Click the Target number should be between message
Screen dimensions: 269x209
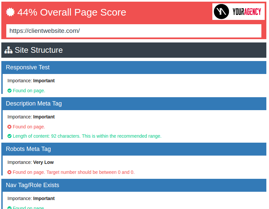90,172
